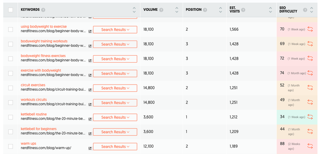The height and width of the screenshot is (154, 321).
Task: Open keyword 'workouts circuits'
Action: (34, 99)
